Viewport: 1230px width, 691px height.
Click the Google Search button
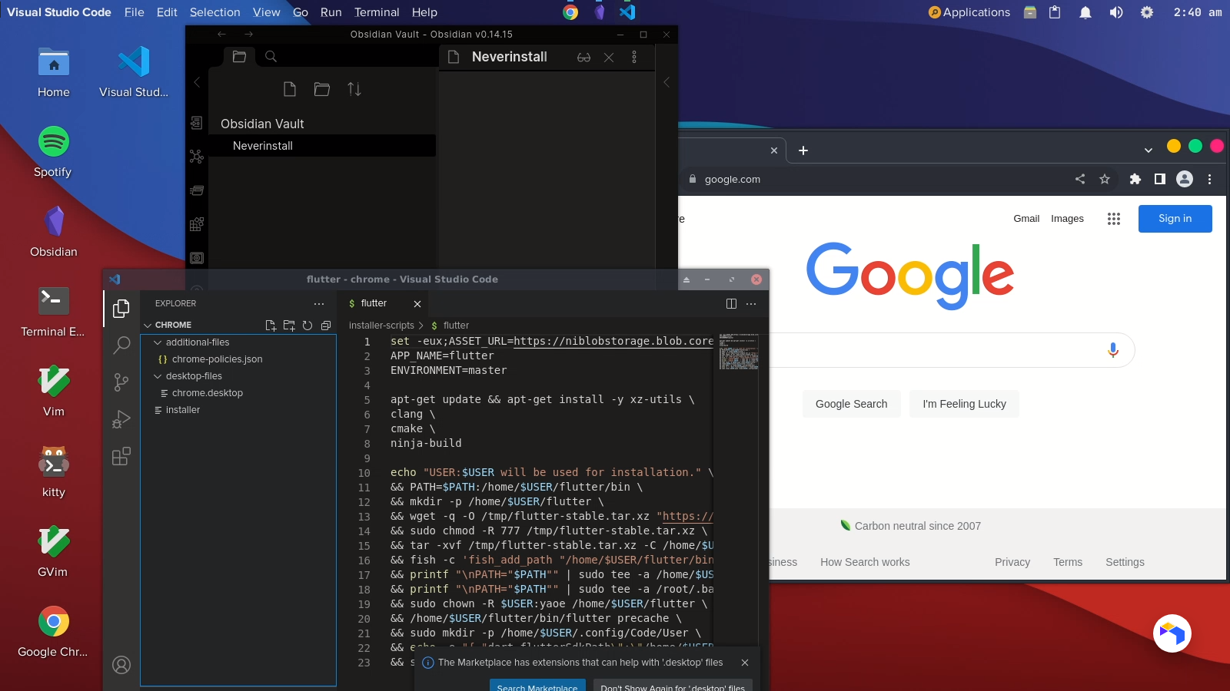click(852, 404)
